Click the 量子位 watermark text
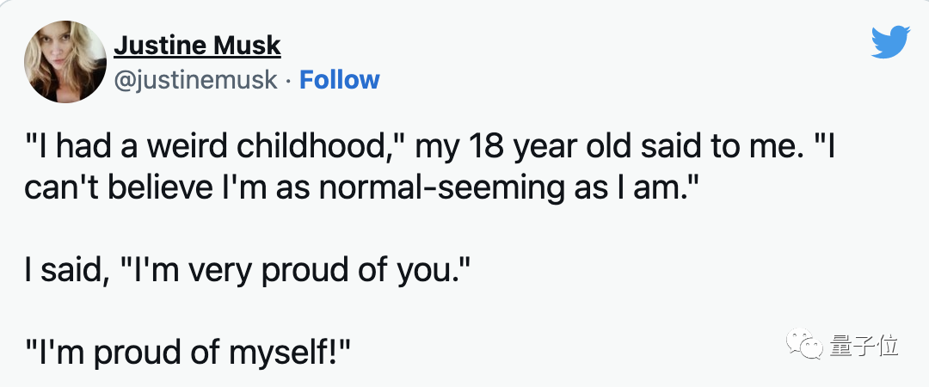 tap(864, 346)
